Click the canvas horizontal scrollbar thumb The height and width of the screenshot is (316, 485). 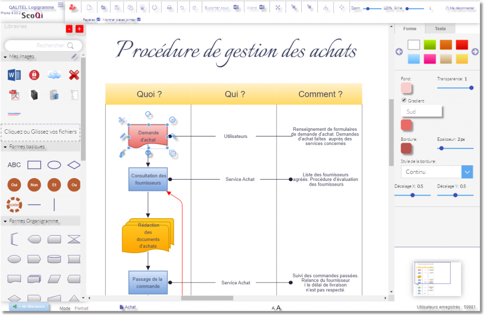pos(207,298)
